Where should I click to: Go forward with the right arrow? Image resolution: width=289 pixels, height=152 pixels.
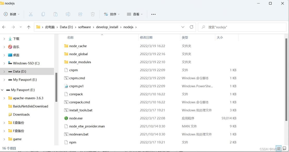[x=13, y=27]
